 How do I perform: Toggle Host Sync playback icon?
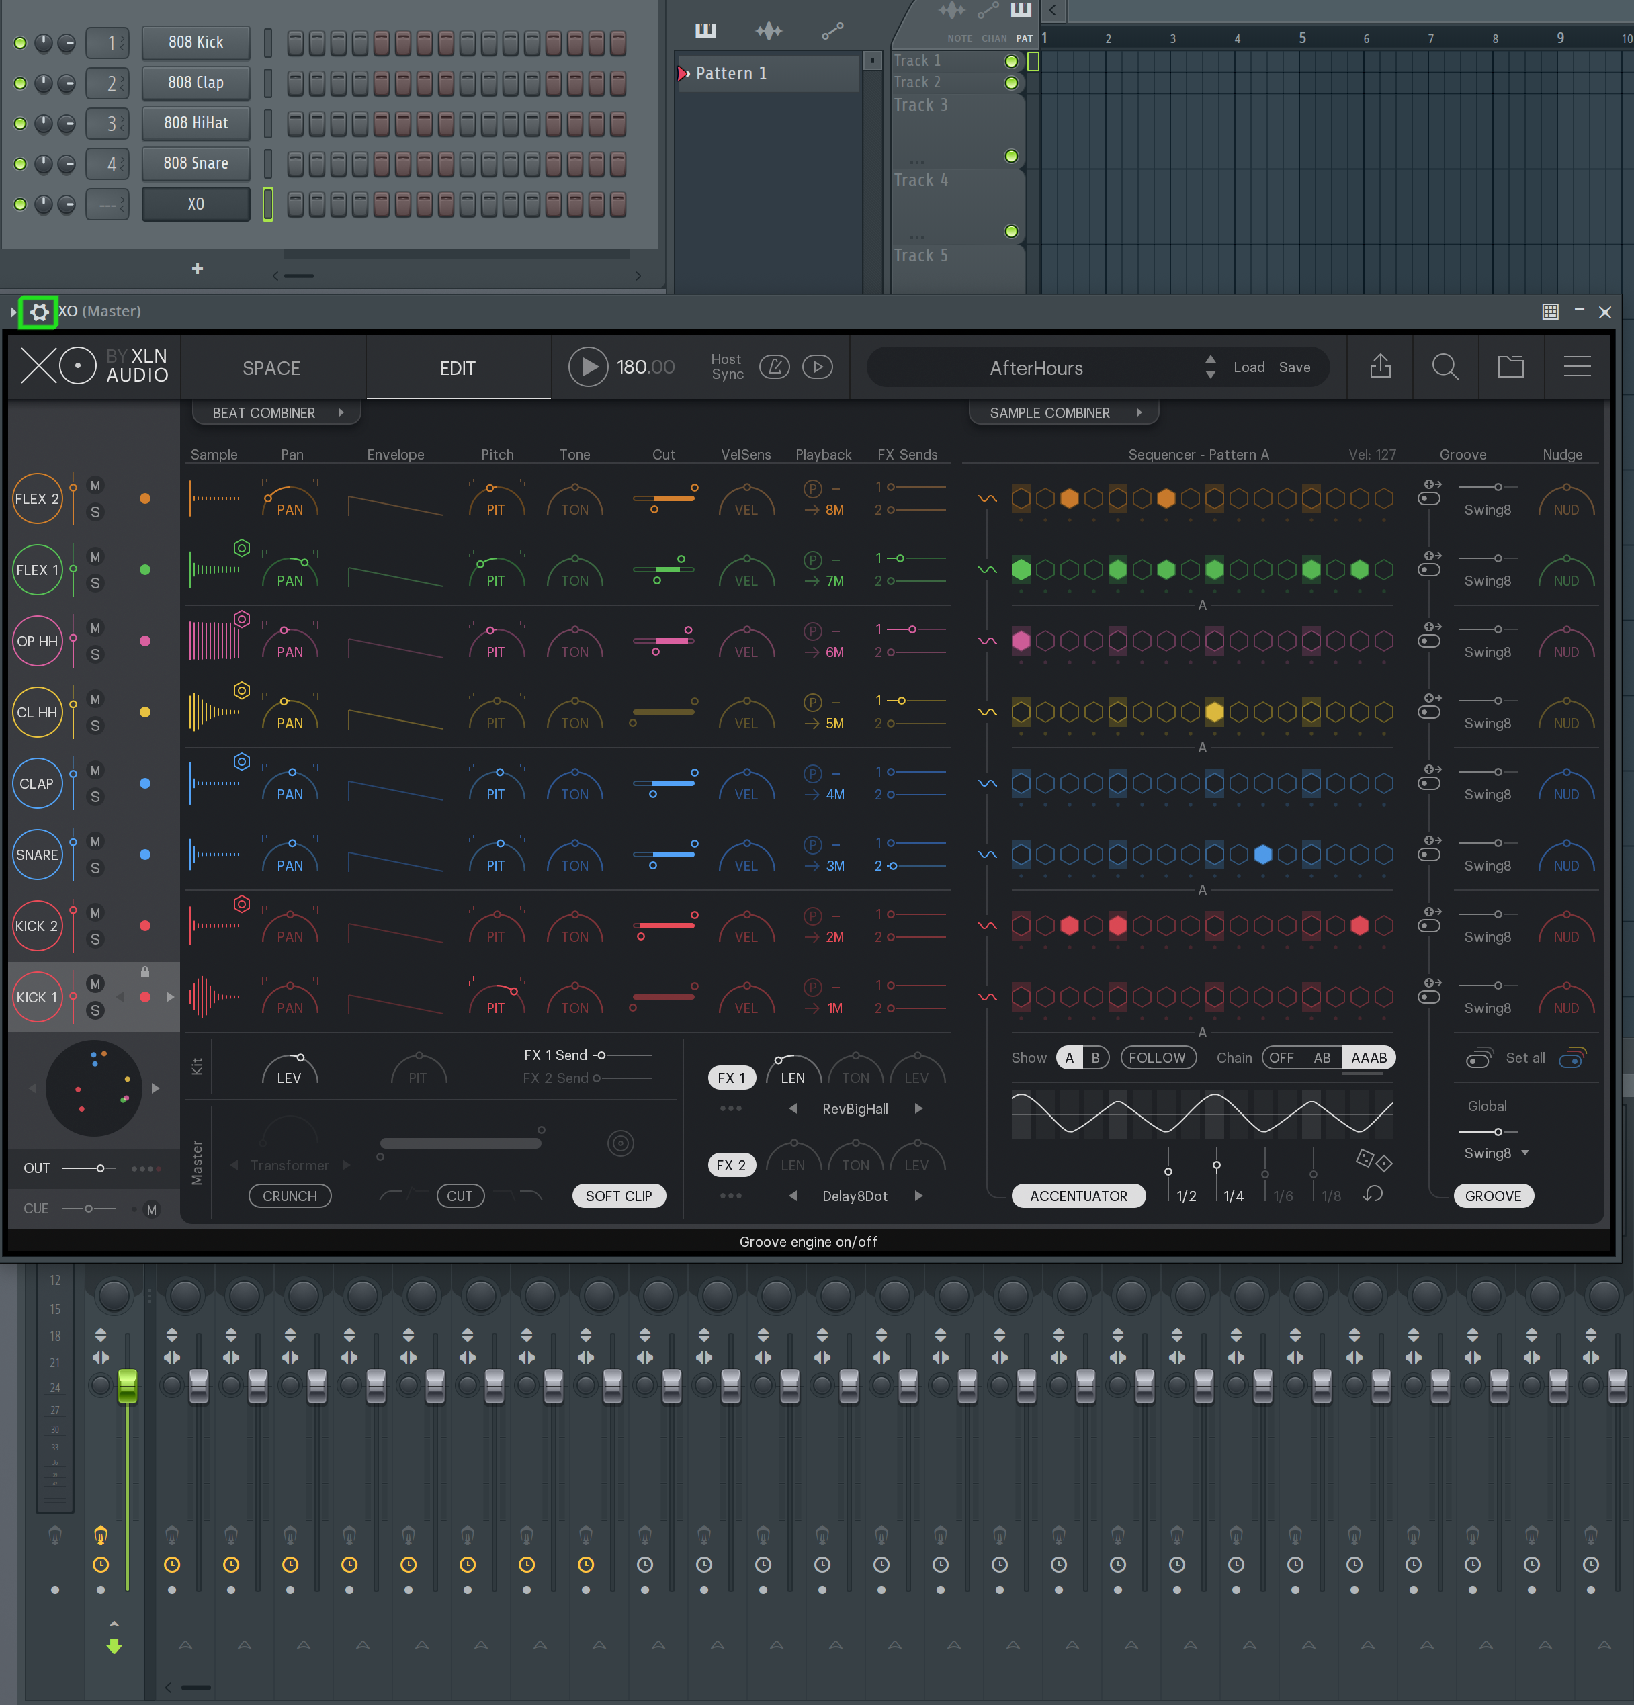818,367
